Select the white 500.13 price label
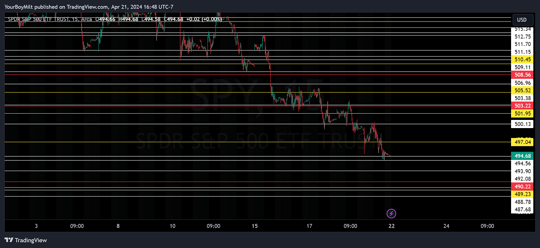Screen dimensions: 540x248 [522, 124]
